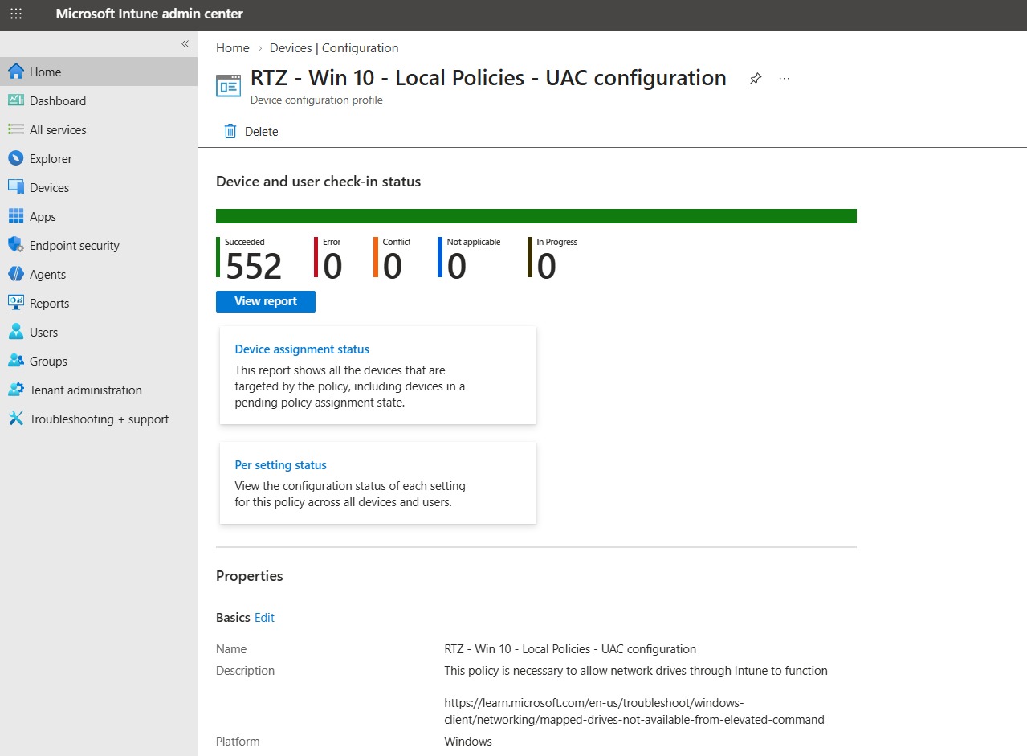Click the Error count value
This screenshot has height=756, width=1027.
click(x=332, y=267)
